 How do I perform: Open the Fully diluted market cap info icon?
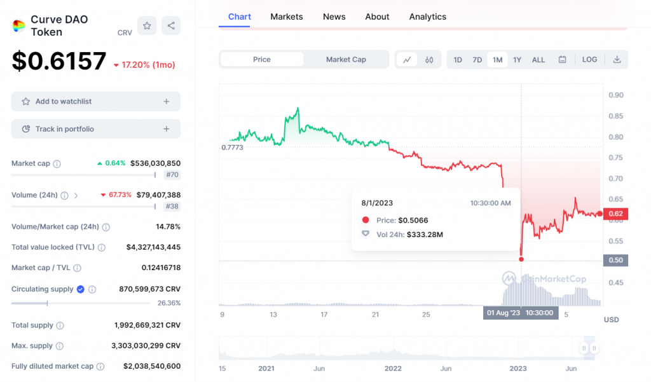100,367
